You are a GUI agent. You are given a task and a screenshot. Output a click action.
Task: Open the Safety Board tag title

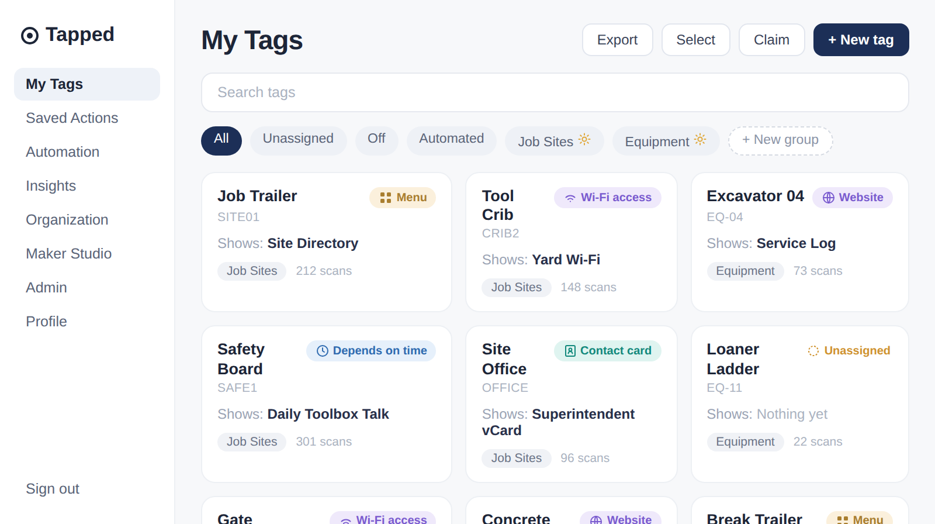(241, 359)
